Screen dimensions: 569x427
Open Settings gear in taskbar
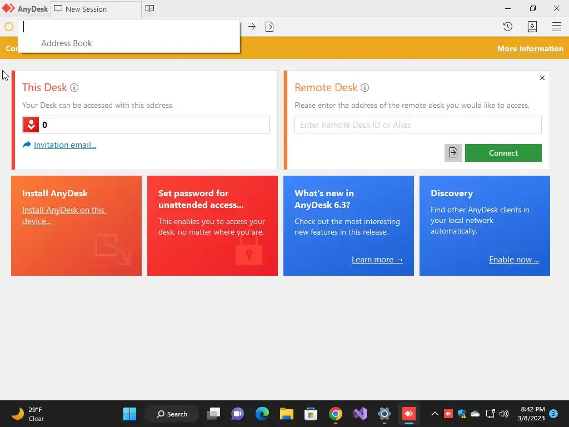[385, 414]
